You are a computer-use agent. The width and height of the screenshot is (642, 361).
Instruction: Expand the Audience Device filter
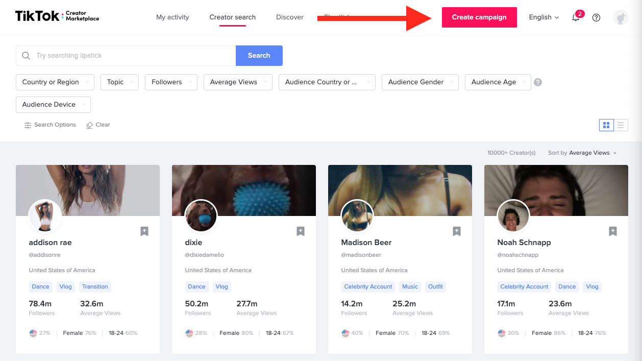[x=53, y=105]
